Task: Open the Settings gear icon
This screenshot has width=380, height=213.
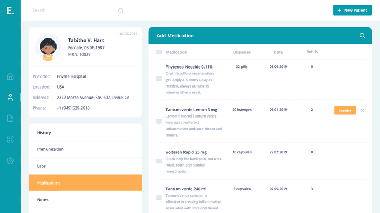Action: point(10,161)
